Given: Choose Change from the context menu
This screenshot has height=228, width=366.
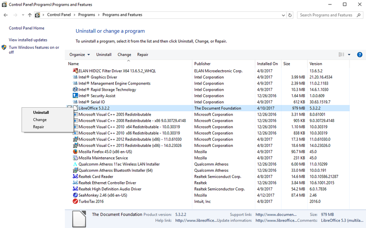Looking at the screenshot, I should click(x=40, y=120).
